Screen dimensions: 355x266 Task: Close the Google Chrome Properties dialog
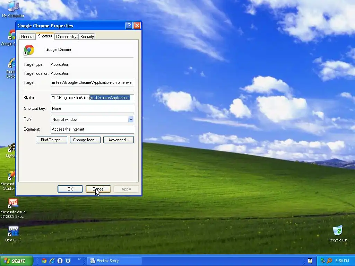pos(137,26)
